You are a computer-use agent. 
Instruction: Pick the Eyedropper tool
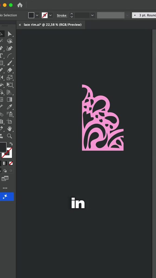10,107
